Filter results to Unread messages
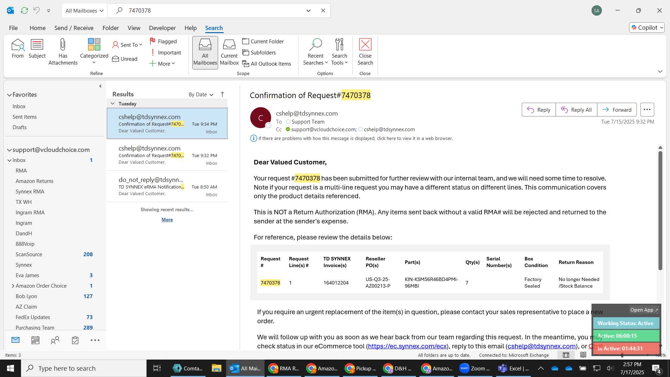The image size is (670, 377). tap(125, 59)
